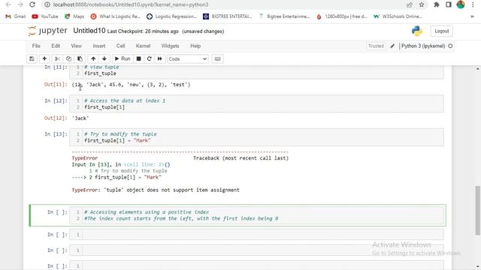This screenshot has height=270, width=481.
Task: Click the 'Jack' output of Out[12]
Action: pos(80,118)
